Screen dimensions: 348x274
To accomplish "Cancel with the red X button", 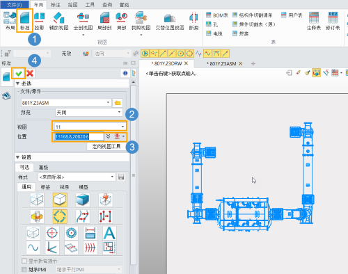I will (30, 74).
